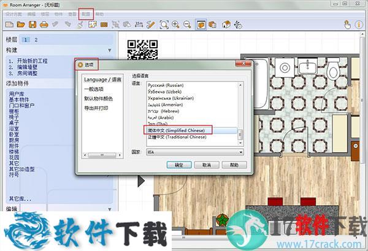The height and width of the screenshot is (251, 368).
Task: Choose 简体中文 (Simplified Chinese)
Action: coord(176,130)
